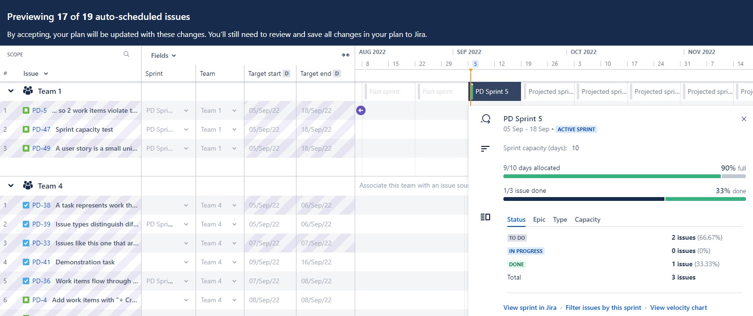Screen dimensions: 753x316
Task: Open the Issue column sort dropdown
Action: click(x=46, y=73)
